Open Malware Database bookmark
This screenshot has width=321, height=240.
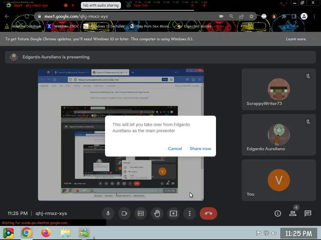tap(23, 26)
